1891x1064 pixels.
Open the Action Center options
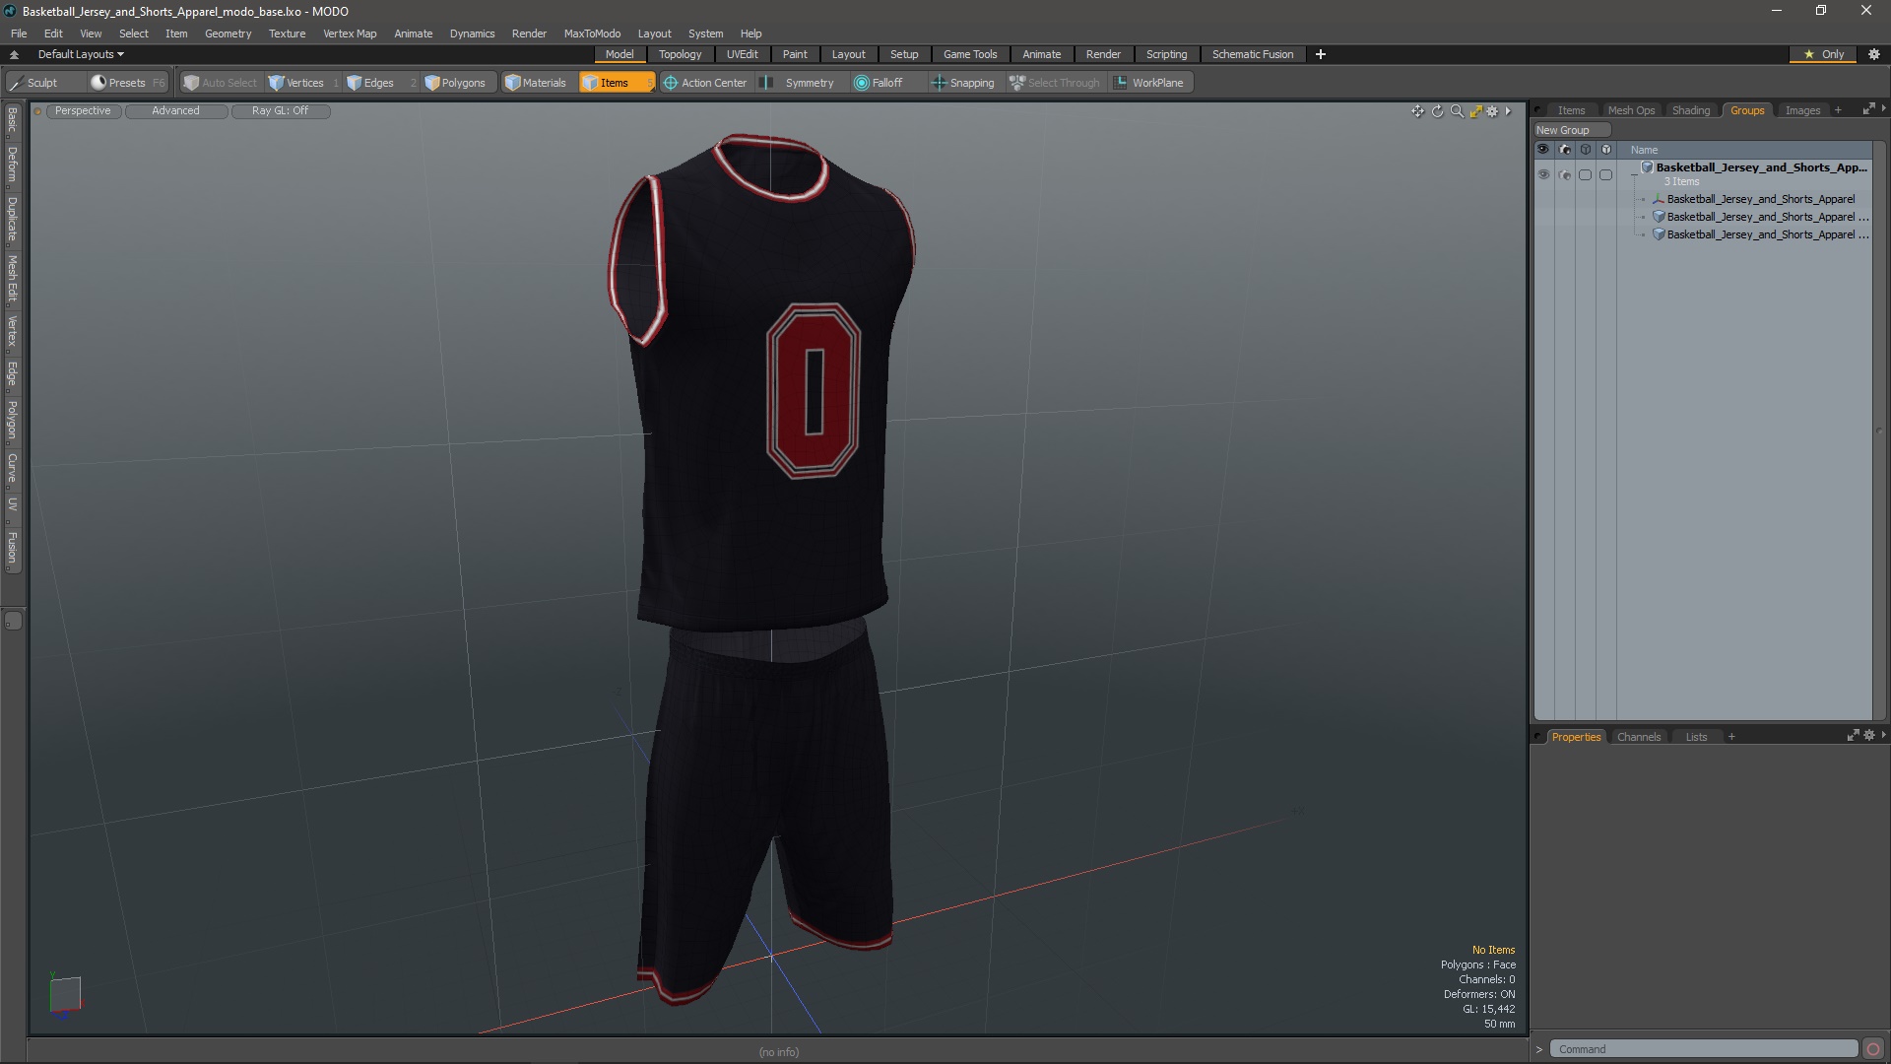tap(705, 83)
